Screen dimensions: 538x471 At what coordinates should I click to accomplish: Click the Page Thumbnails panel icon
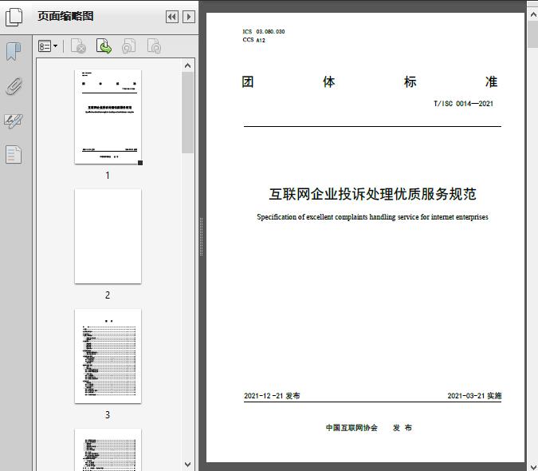[14, 16]
